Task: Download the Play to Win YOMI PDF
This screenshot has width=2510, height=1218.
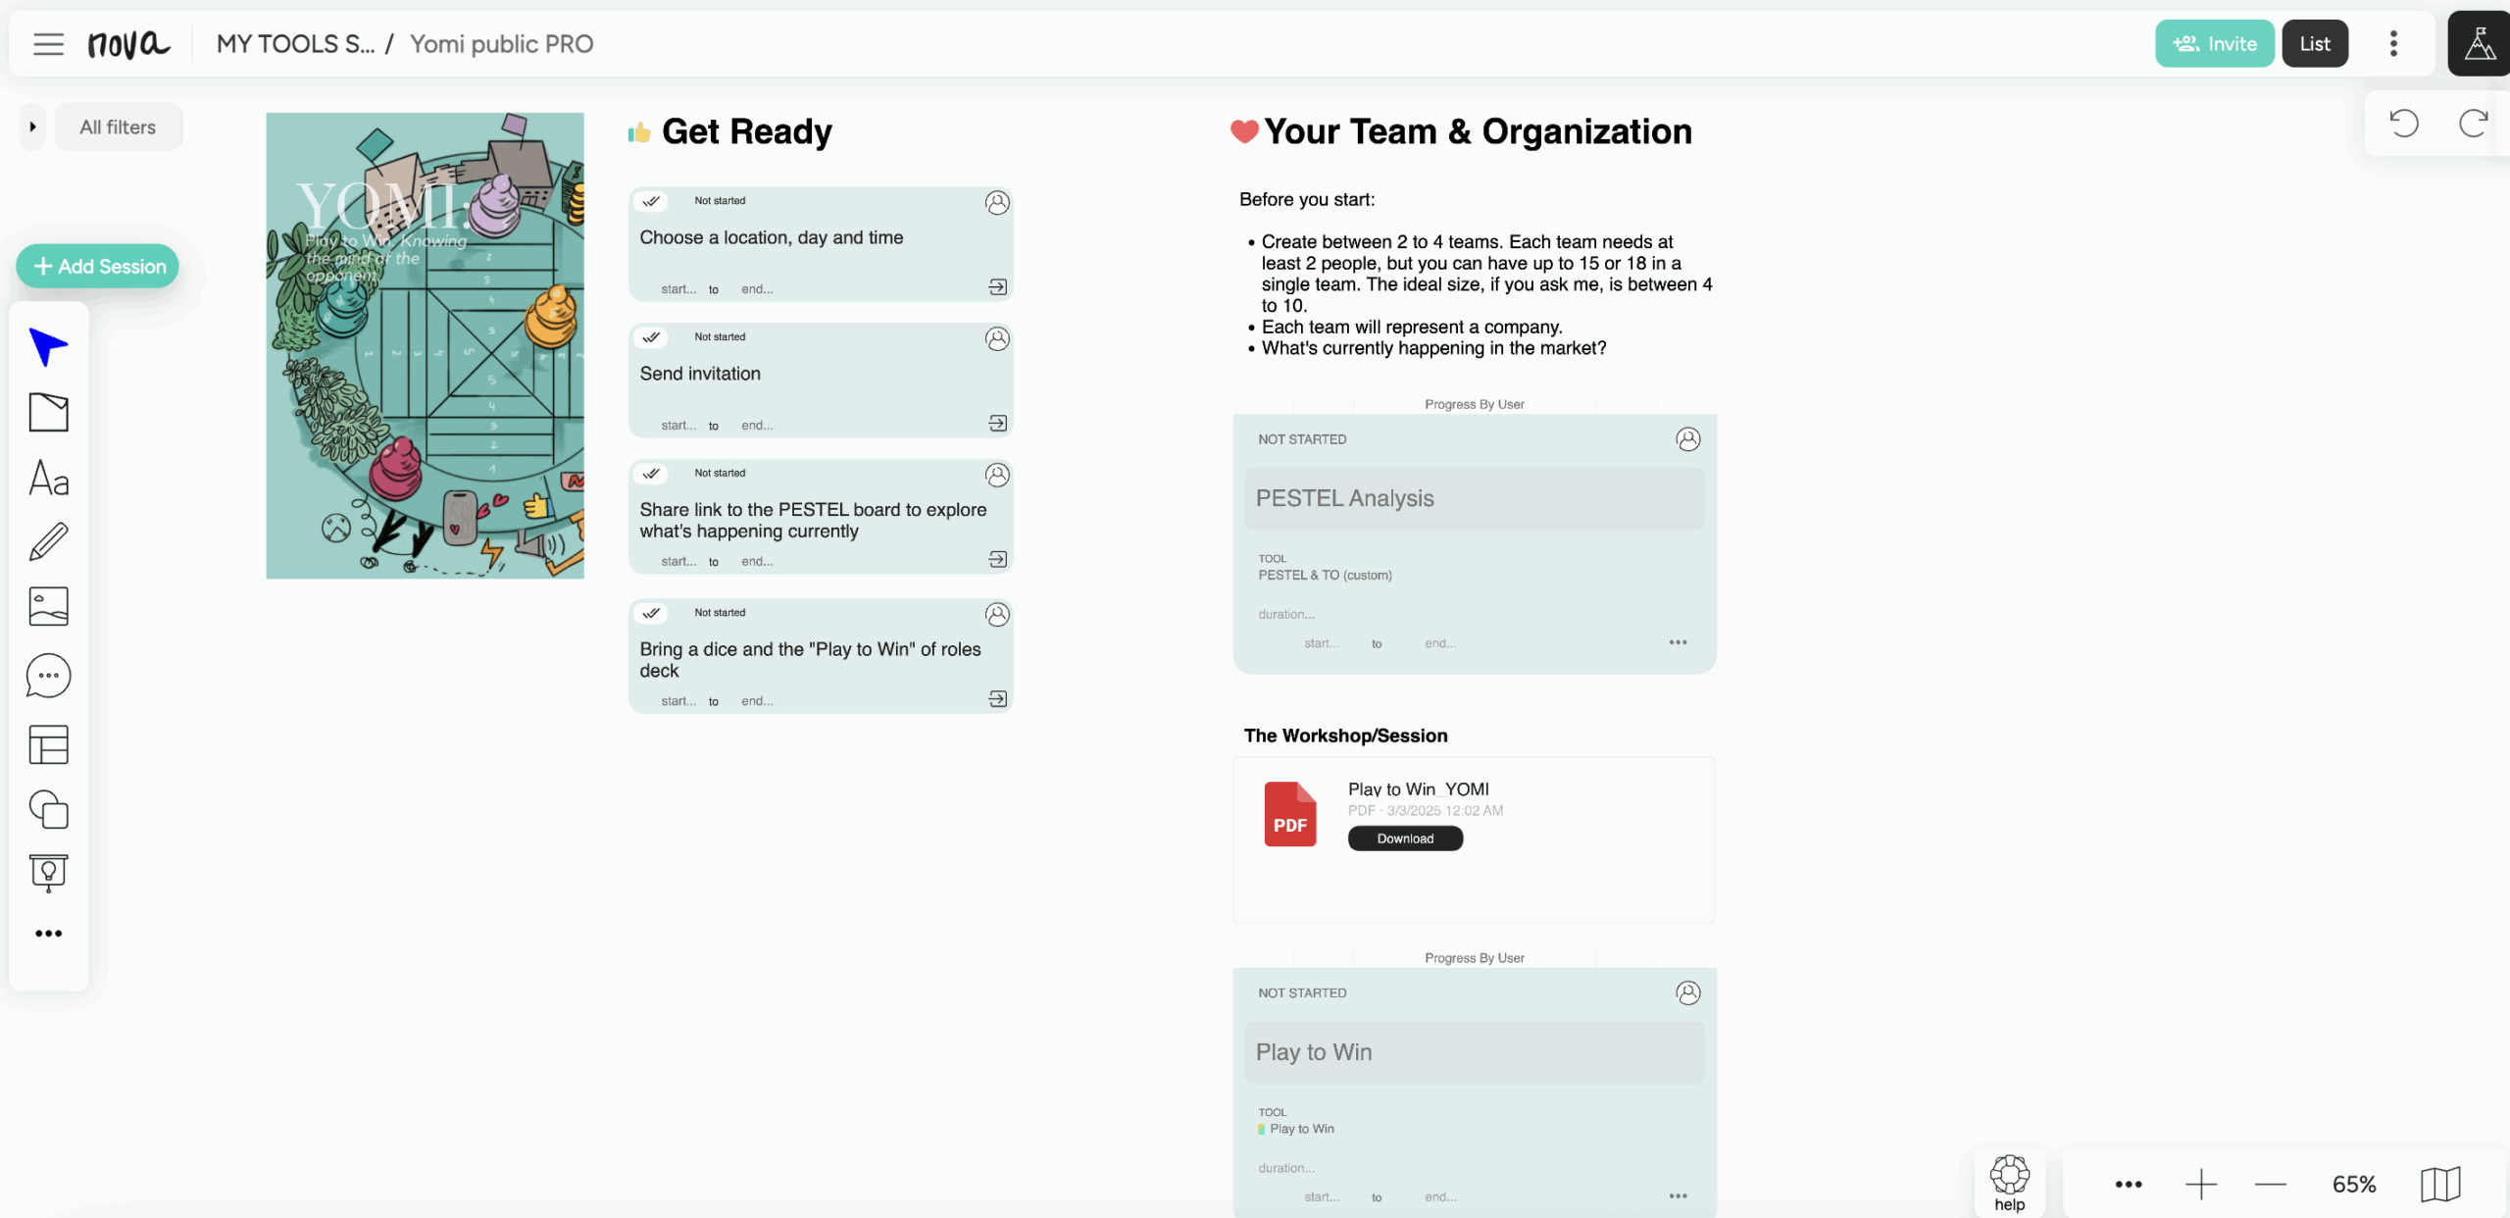Action: click(x=1405, y=838)
